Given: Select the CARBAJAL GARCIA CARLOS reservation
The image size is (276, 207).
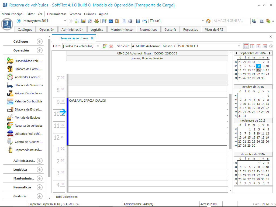Looking at the screenshot, I should (x=147, y=121).
